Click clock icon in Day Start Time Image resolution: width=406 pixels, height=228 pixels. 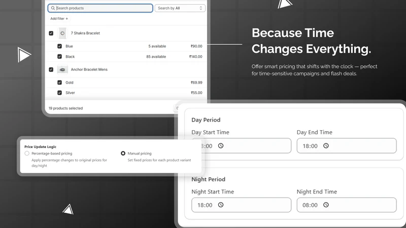pos(221,145)
